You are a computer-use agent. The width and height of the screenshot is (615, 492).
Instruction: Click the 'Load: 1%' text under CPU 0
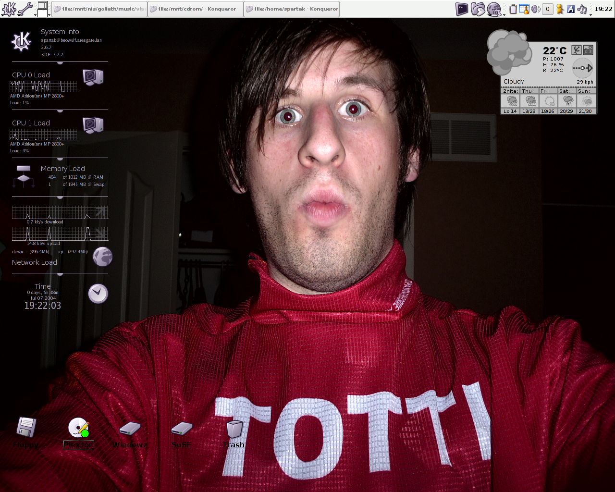(x=20, y=103)
